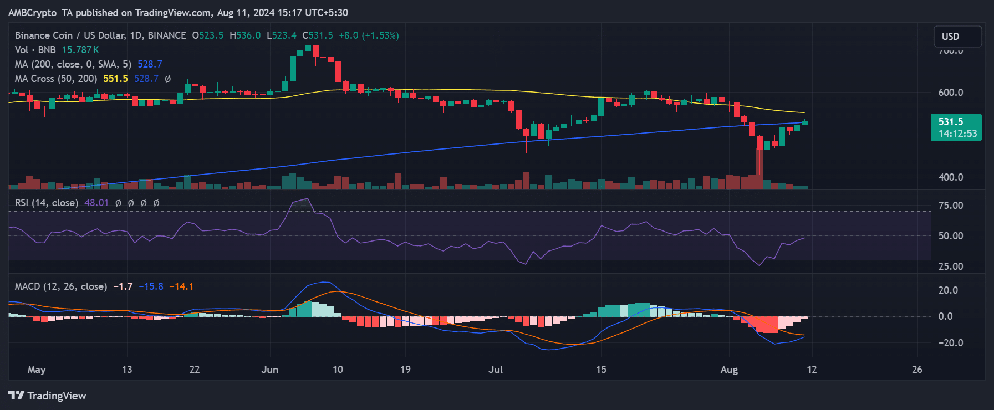Click the 10 date on the time axis
This screenshot has height=410, width=994.
pos(338,370)
